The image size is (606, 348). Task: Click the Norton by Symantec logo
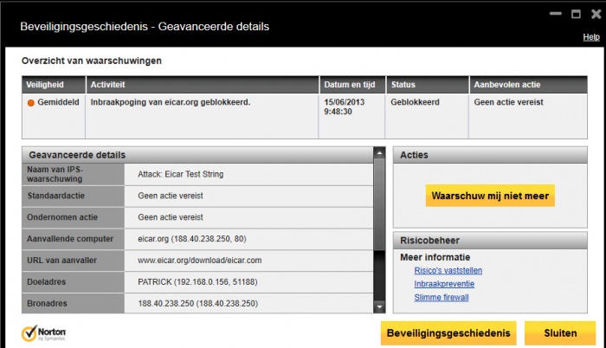(x=43, y=333)
